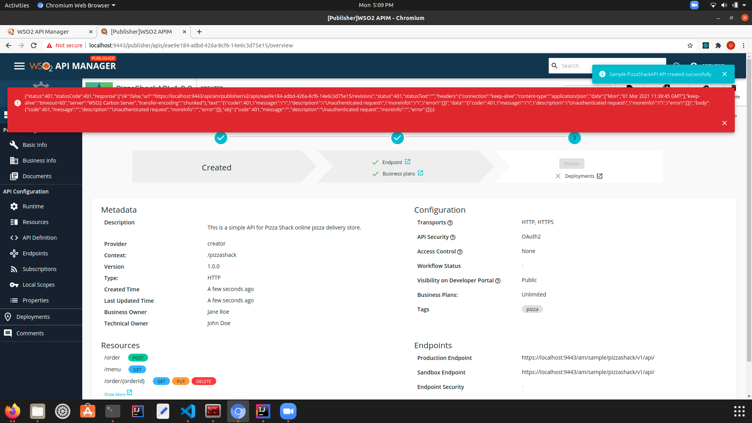Open the Properties section
Screen dimensions: 752x423
[x=35, y=300]
